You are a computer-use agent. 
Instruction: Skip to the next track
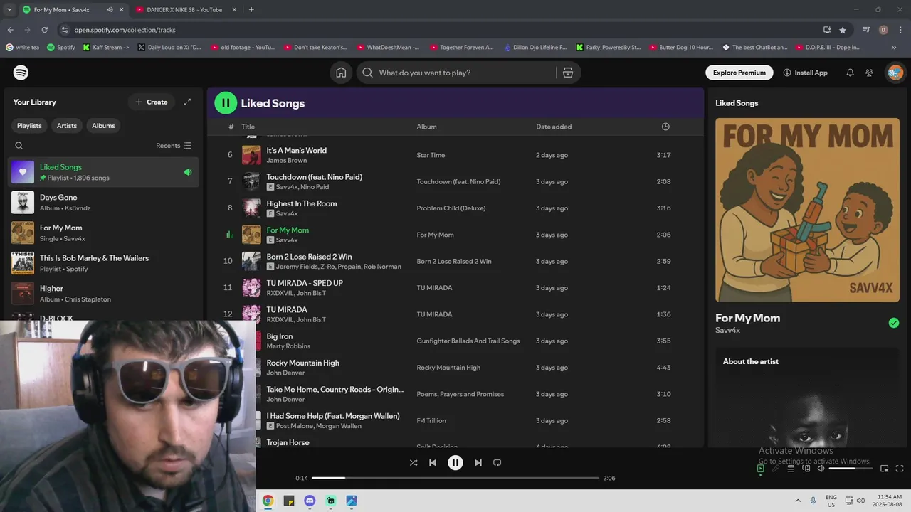coord(478,463)
